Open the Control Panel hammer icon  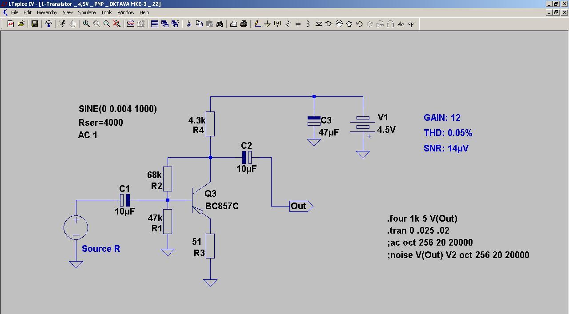click(x=48, y=24)
